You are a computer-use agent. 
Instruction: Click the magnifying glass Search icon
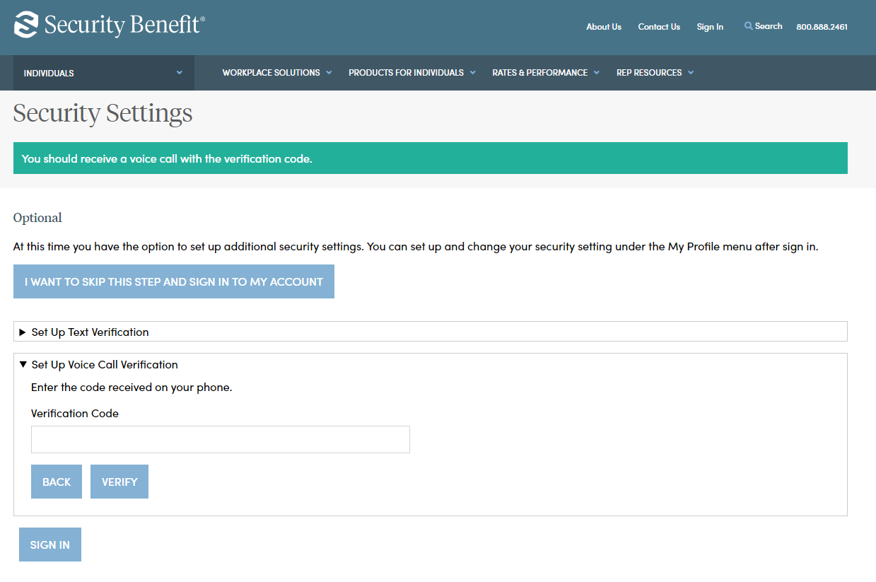click(748, 26)
